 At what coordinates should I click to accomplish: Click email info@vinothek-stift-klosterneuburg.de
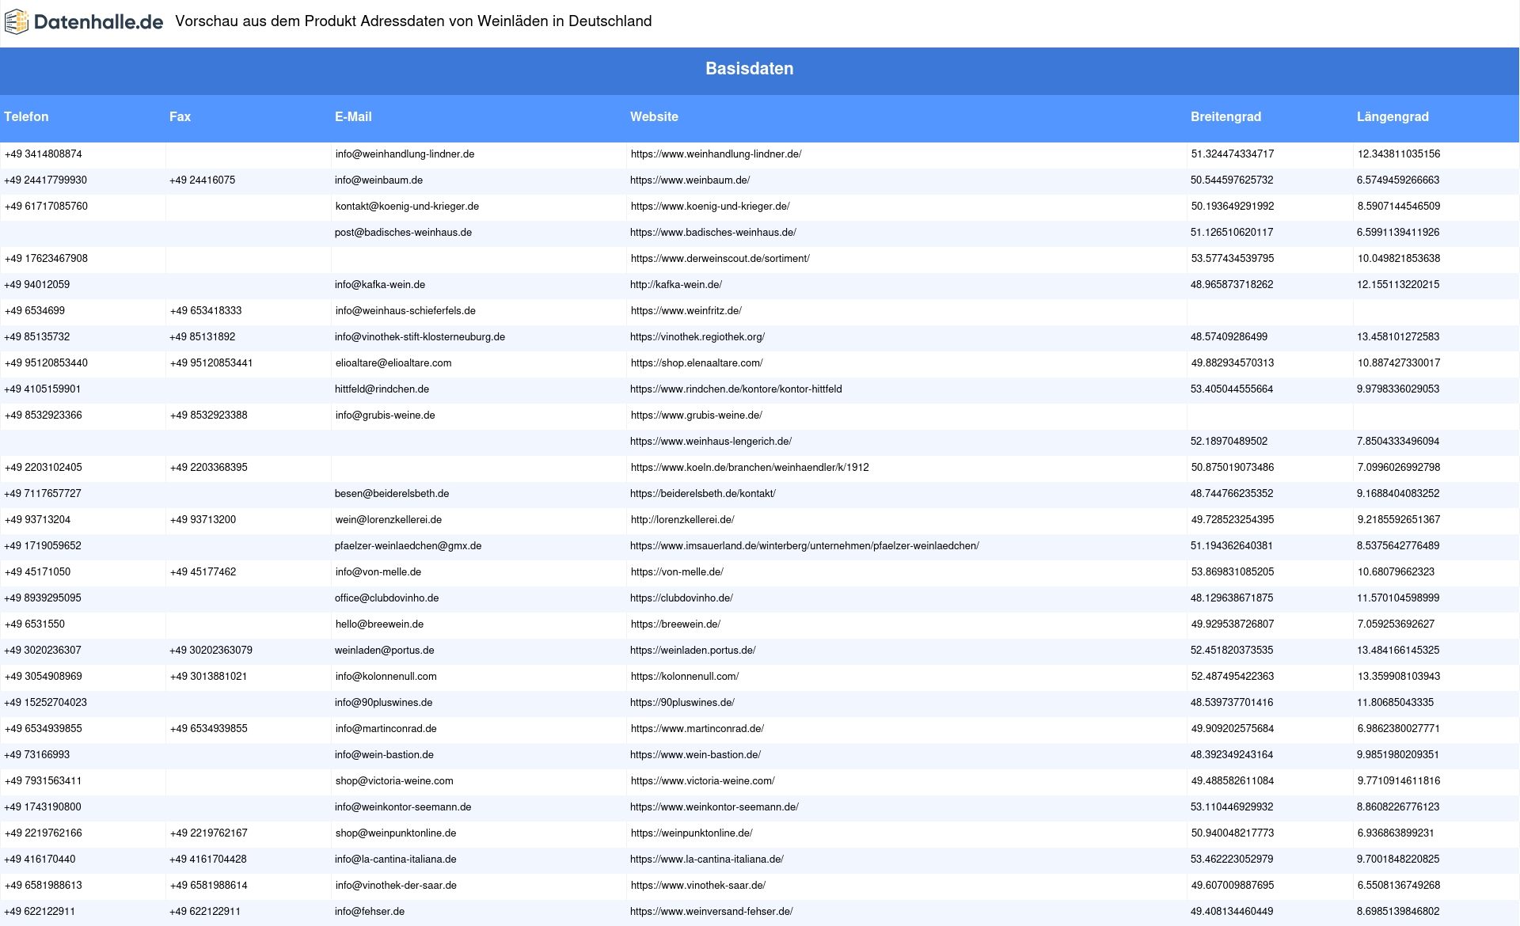420,337
